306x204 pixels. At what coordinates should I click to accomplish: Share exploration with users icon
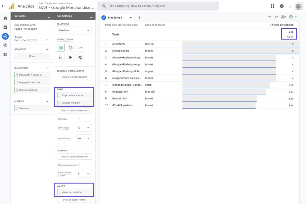tap(283, 17)
